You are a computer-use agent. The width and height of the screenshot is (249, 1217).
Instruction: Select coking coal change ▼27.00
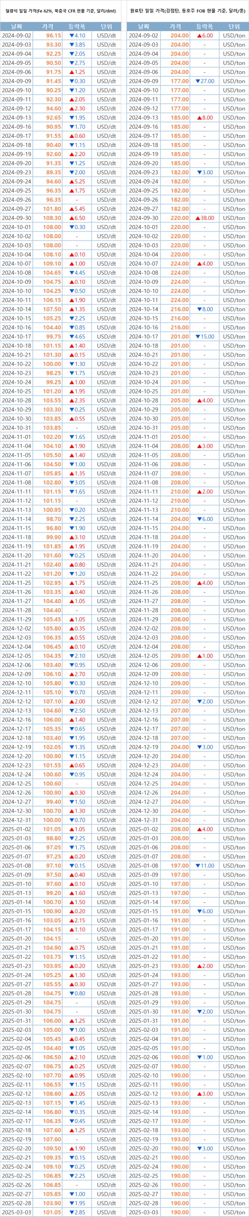pyautogui.click(x=205, y=81)
